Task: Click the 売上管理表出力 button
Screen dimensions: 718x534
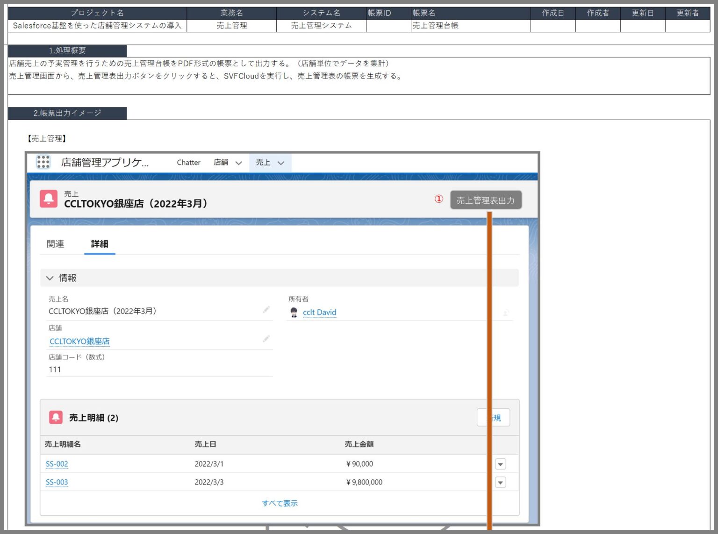Action: coord(486,200)
